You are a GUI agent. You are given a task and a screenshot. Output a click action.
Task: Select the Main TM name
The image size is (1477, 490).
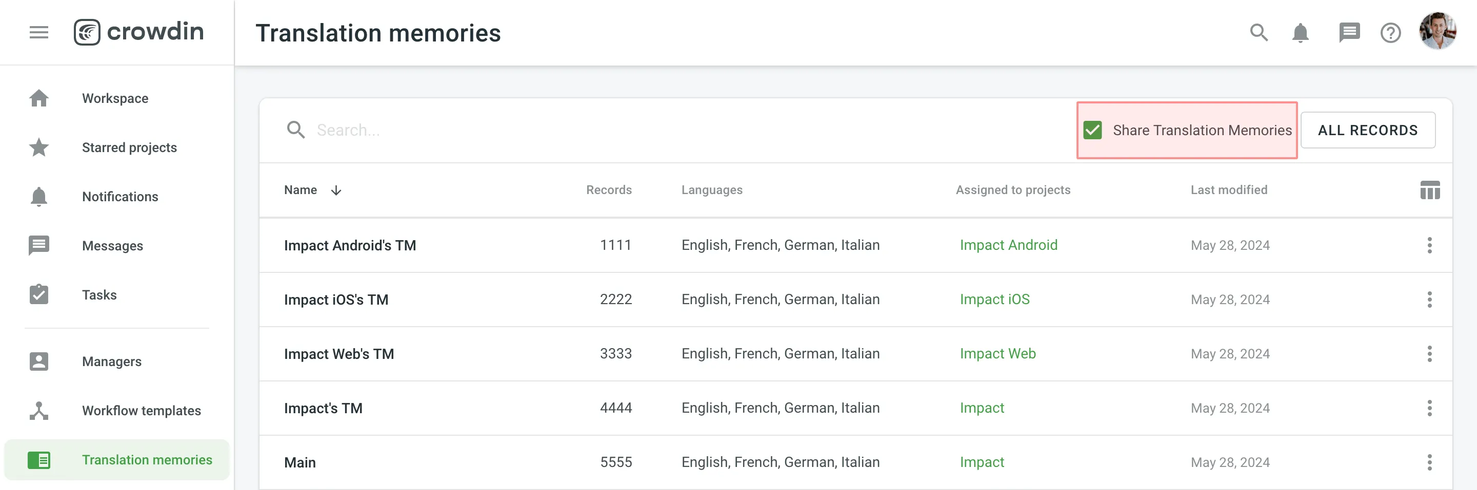(300, 462)
